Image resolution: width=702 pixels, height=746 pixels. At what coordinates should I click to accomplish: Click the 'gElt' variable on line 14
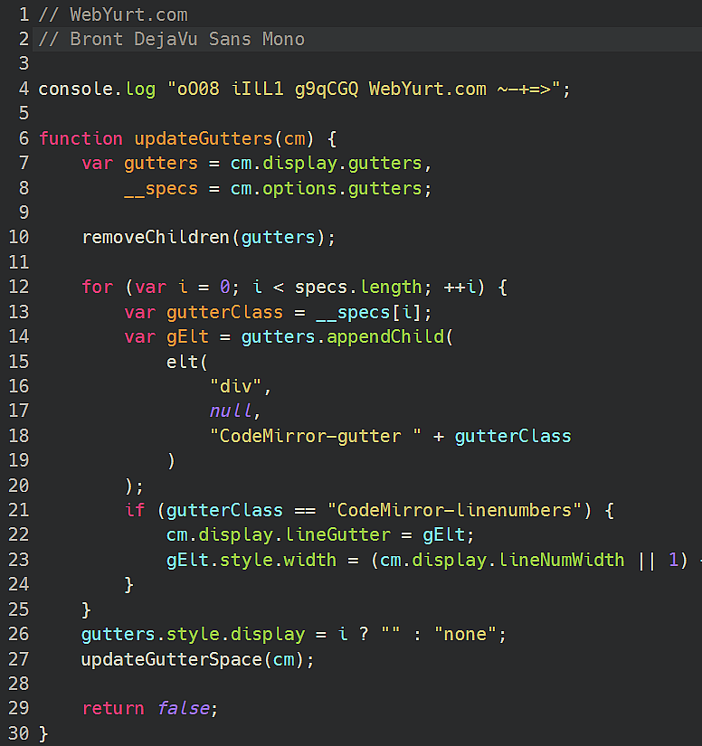click(x=187, y=337)
